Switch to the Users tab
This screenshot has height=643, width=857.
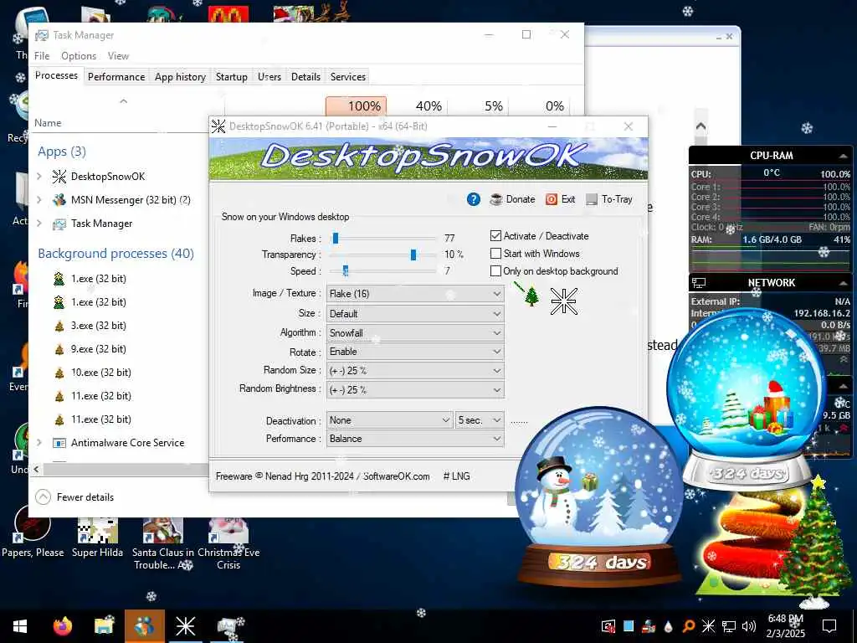[269, 76]
